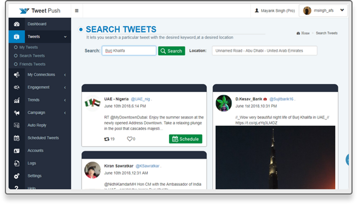357x204 pixels.
Task: Toggle the hamburger menu icon
Action: click(77, 11)
